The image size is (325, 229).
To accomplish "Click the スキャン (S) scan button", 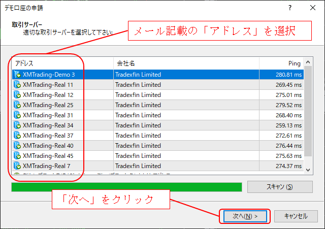I will pos(280,187).
